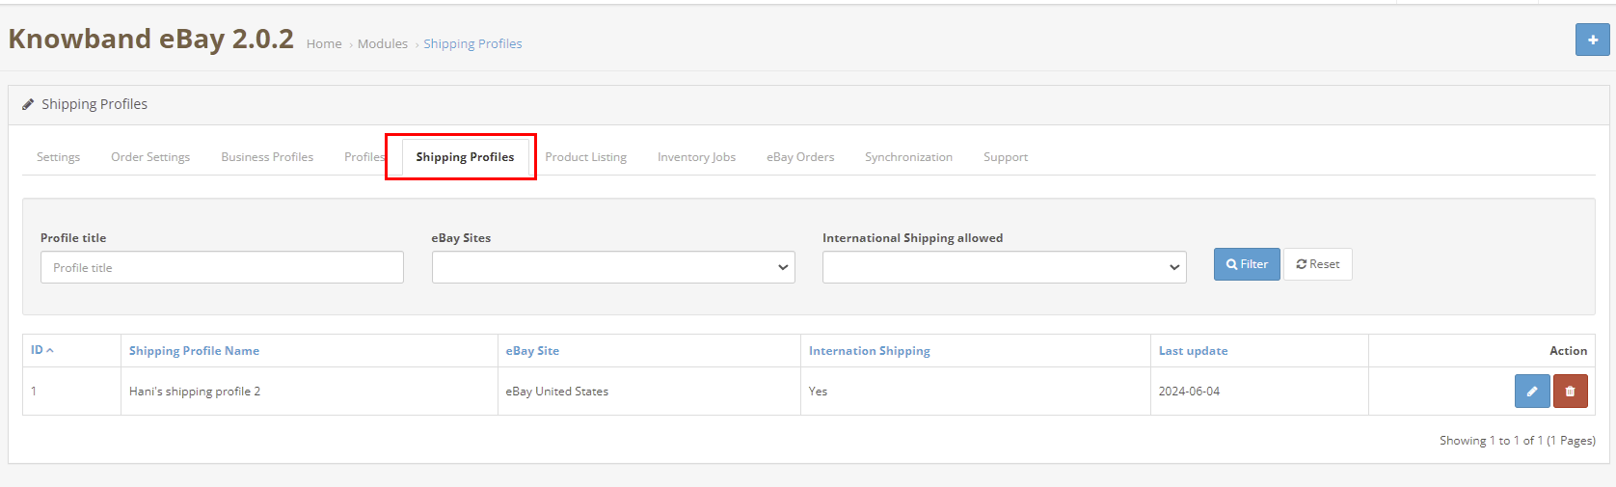This screenshot has height=487, width=1616.
Task: Delete Hani's shipping profile 2 with trash icon
Action: (1570, 392)
